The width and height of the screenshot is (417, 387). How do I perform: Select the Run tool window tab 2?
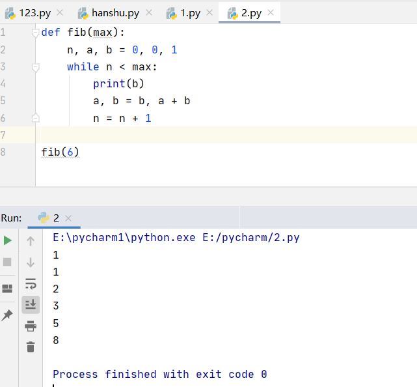[54, 218]
